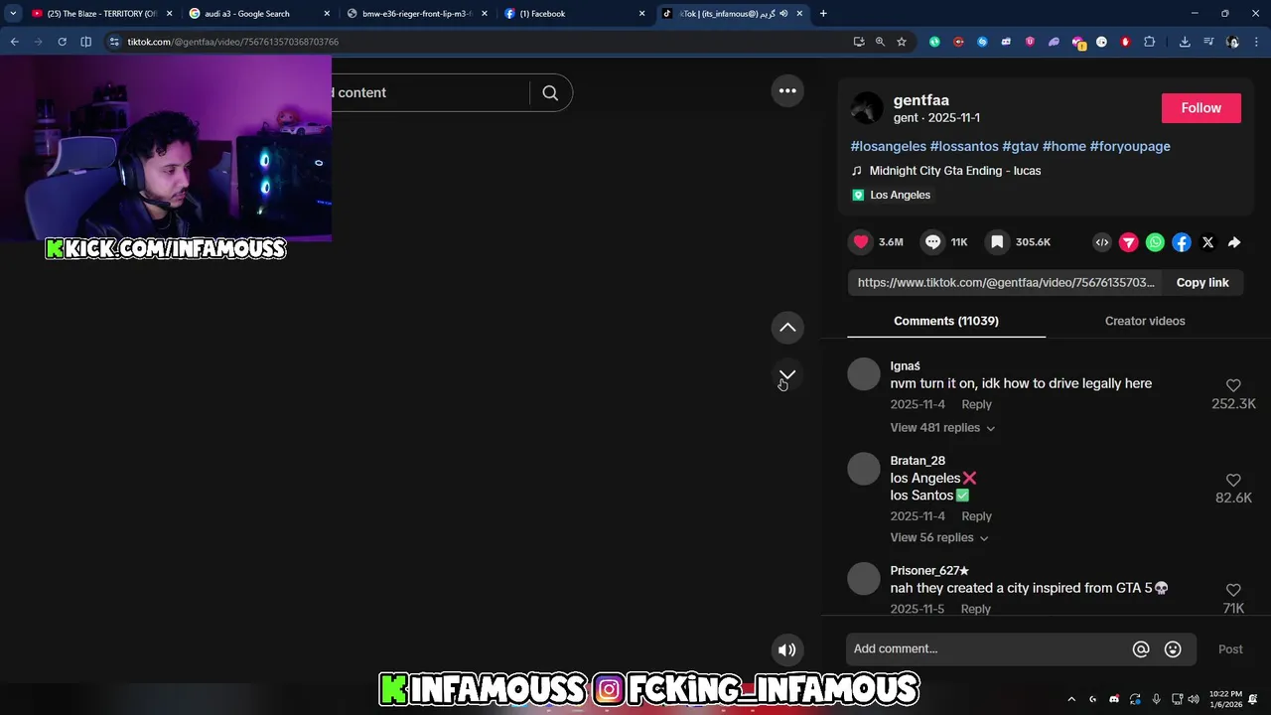This screenshot has width=1271, height=715.
Task: Open Los Angeles location tag
Action: [901, 195]
